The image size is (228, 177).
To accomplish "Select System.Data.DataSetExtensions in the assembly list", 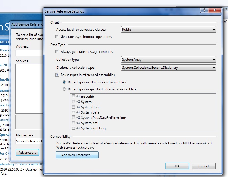I will (x=104, y=118).
